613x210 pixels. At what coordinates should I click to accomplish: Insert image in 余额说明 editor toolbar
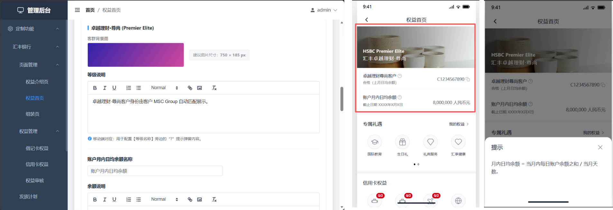click(x=200, y=199)
